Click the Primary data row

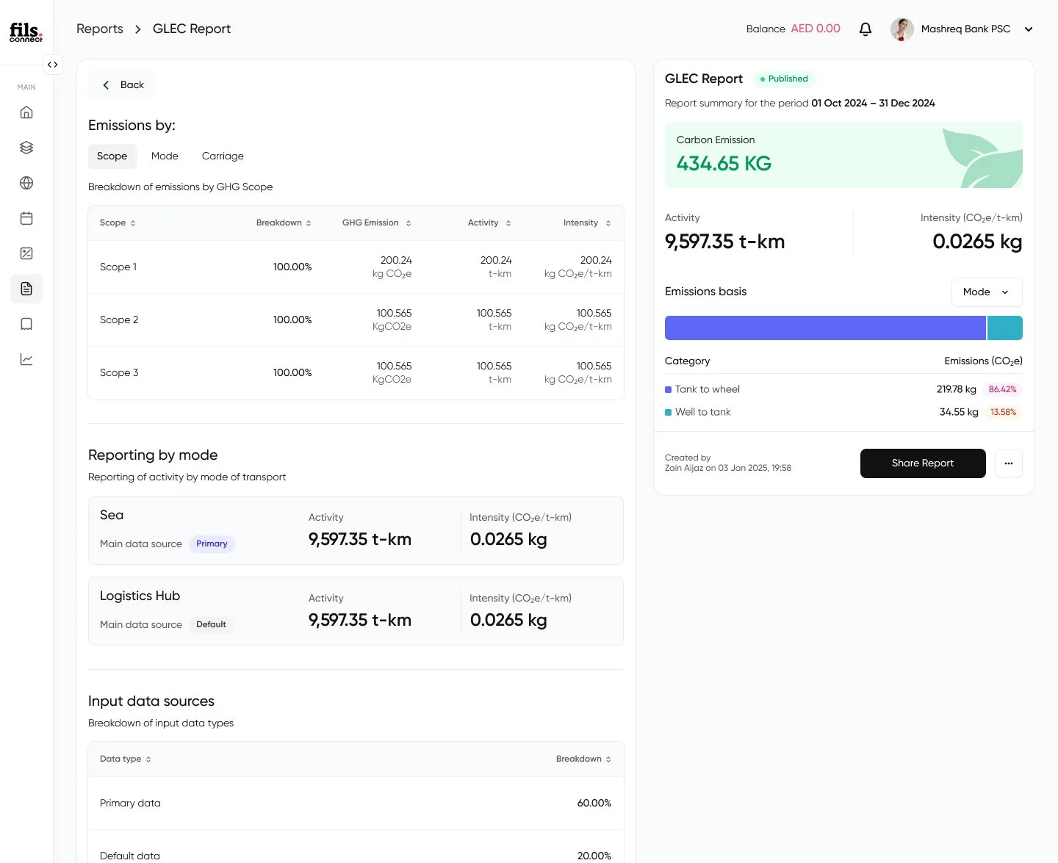click(356, 804)
